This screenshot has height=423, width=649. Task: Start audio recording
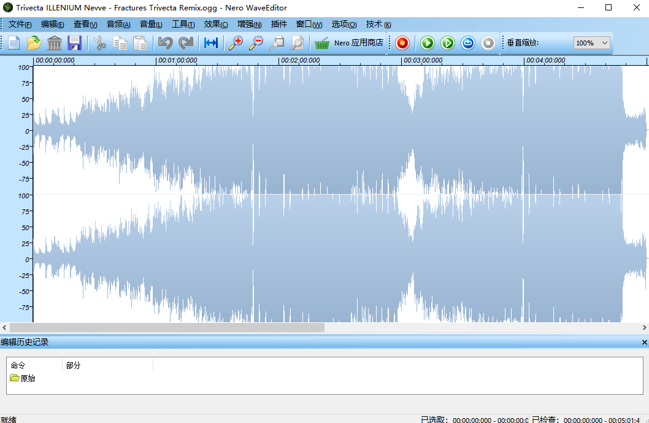click(x=402, y=43)
